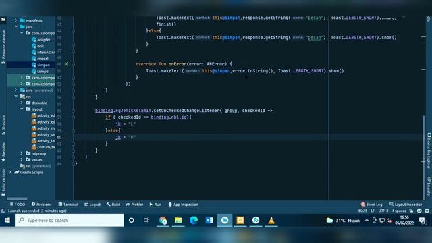This screenshot has height=243, width=432.
Task: Open Google Chrome from the taskbar
Action: point(163,221)
